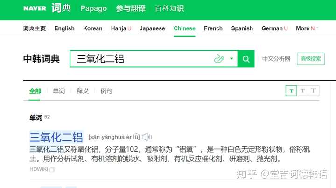
Task: Select the 例句 results tab
Action: click(106, 91)
